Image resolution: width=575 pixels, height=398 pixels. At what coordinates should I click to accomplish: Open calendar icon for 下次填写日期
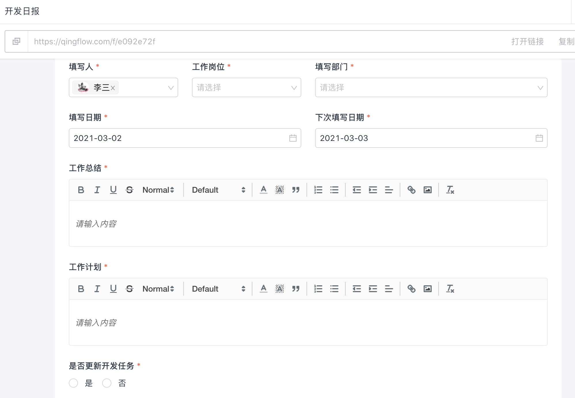click(x=539, y=138)
